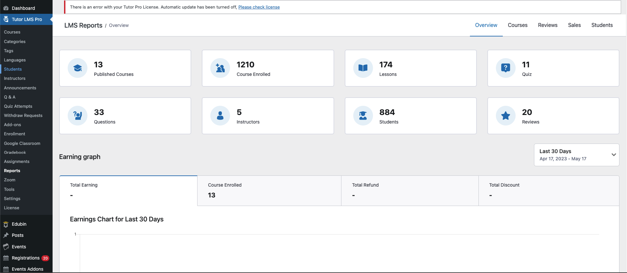This screenshot has width=627, height=273.
Task: Click the Dashboard menu label
Action: 23,8
